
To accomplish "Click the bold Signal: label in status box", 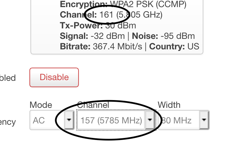I will coord(74,36).
